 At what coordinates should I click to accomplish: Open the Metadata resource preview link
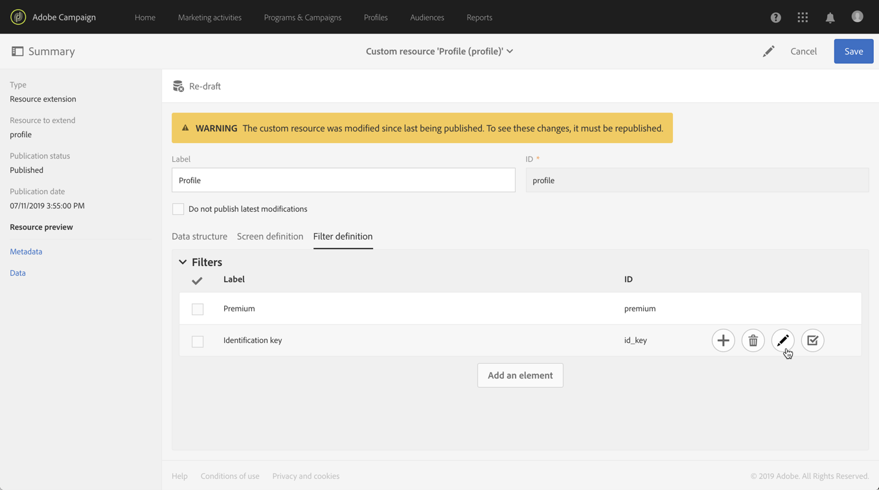26,252
